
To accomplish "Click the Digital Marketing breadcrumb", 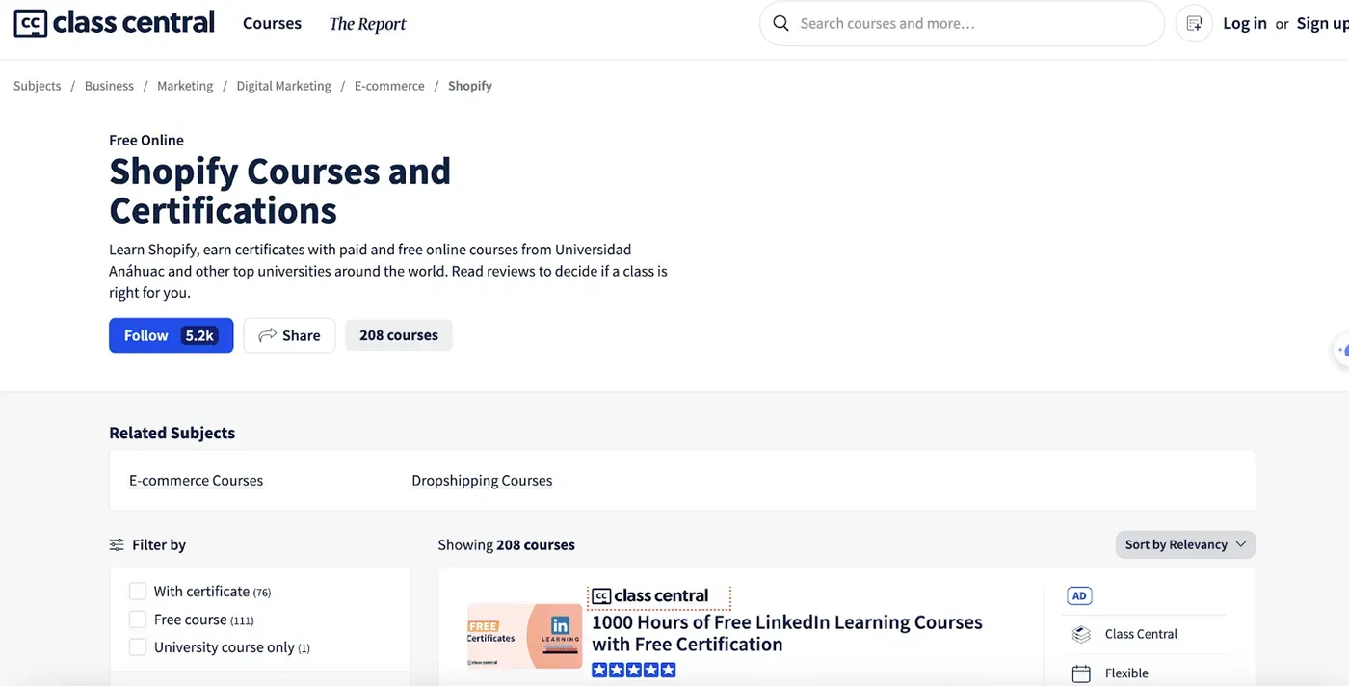I will pos(283,86).
